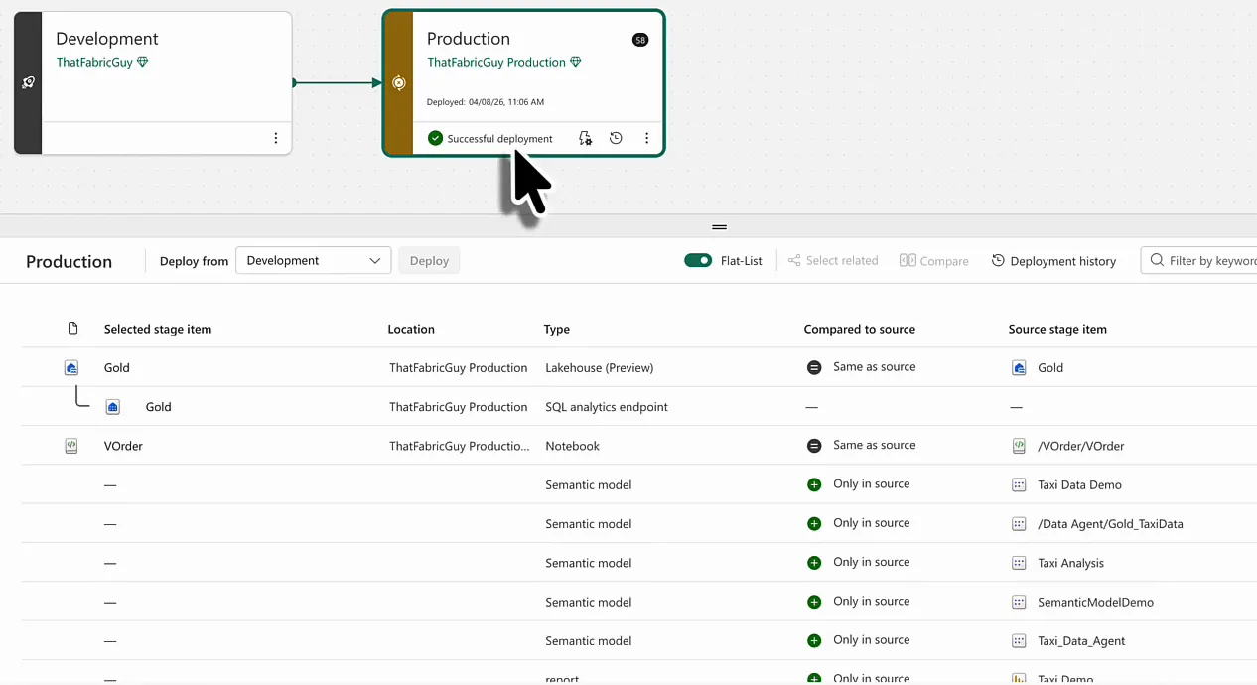
Task: Open the Deploy from Development dropdown
Action: point(313,261)
